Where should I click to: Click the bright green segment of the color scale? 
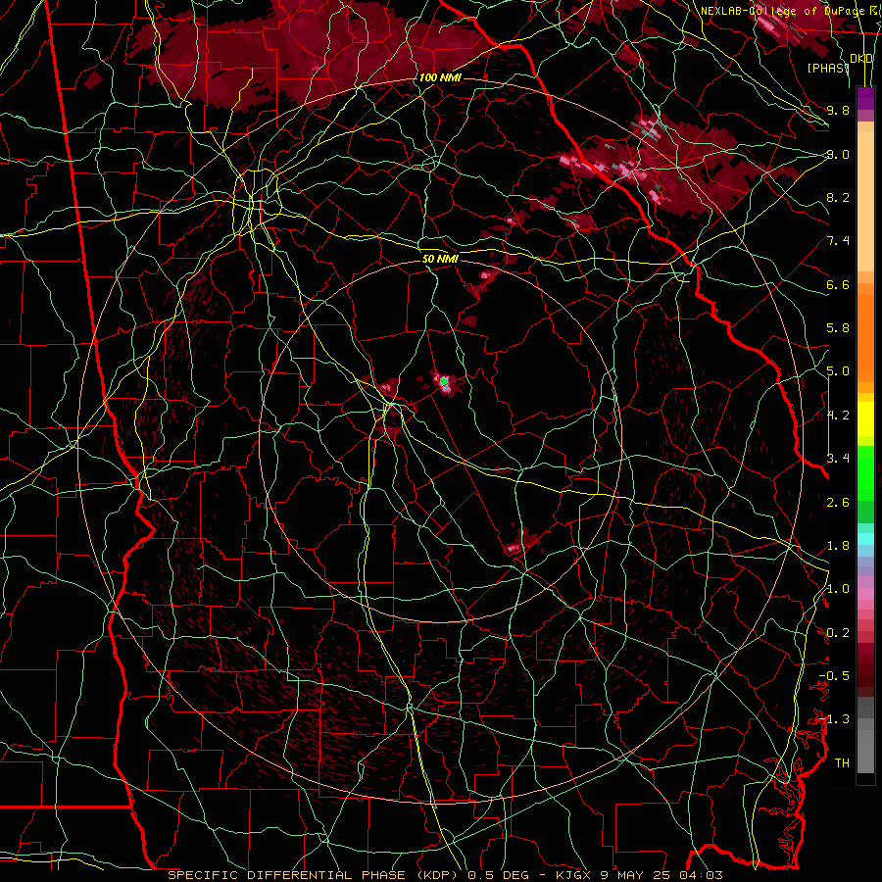coord(865,472)
